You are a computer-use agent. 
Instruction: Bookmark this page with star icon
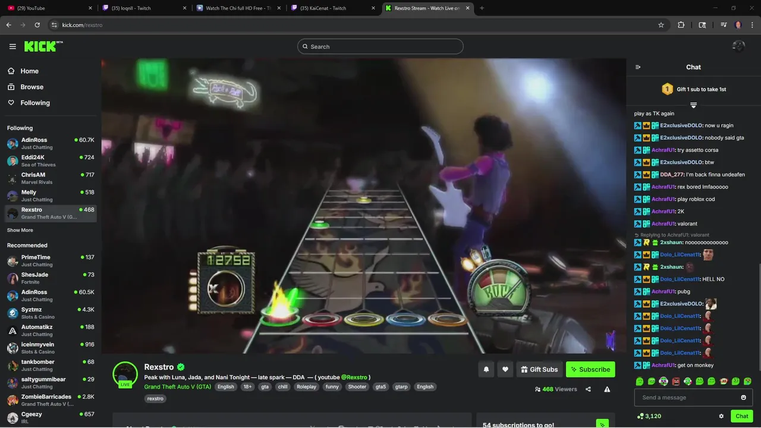tap(661, 25)
